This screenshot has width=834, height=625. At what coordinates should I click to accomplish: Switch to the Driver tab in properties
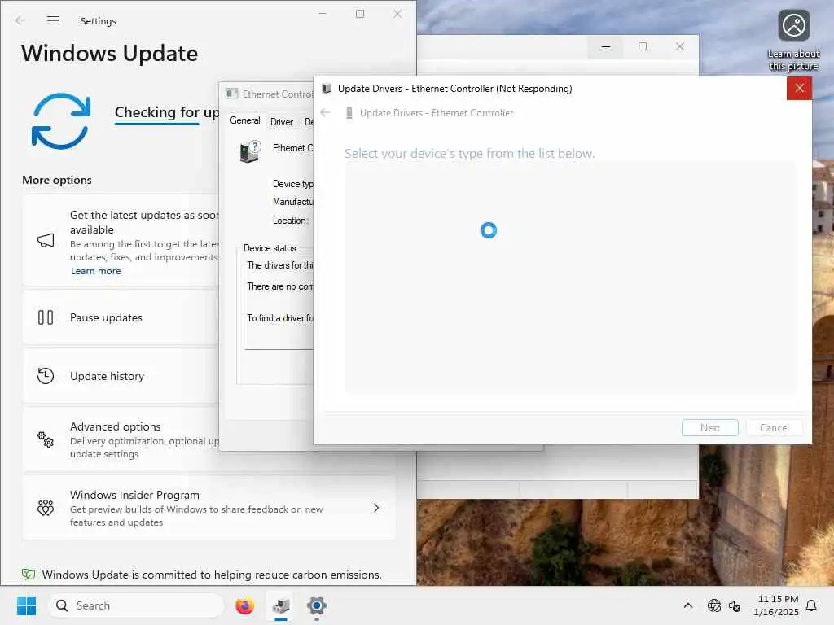point(281,122)
